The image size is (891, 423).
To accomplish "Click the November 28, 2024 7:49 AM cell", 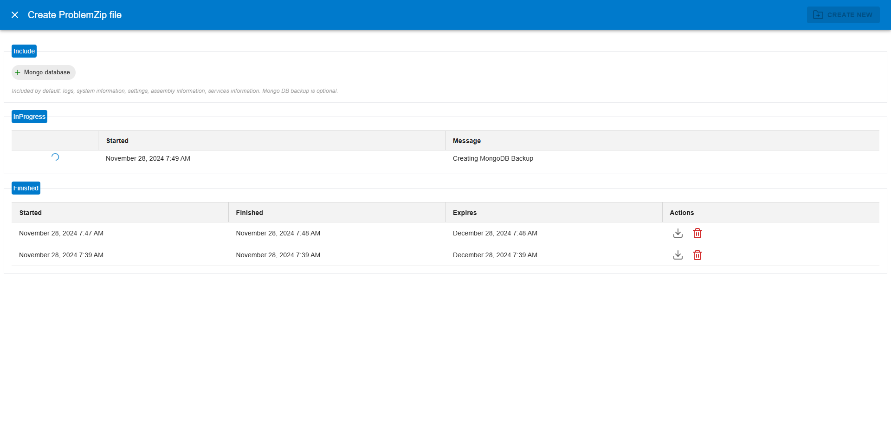I will (148, 158).
